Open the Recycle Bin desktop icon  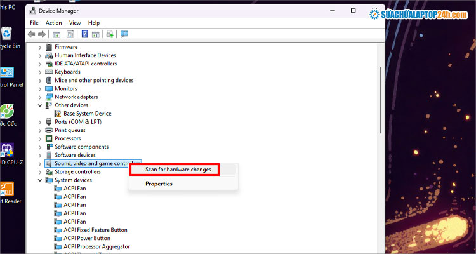7,35
